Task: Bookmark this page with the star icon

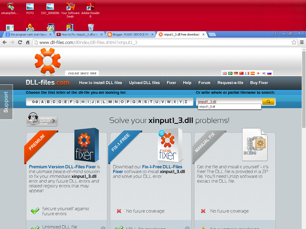Action: [x=294, y=42]
